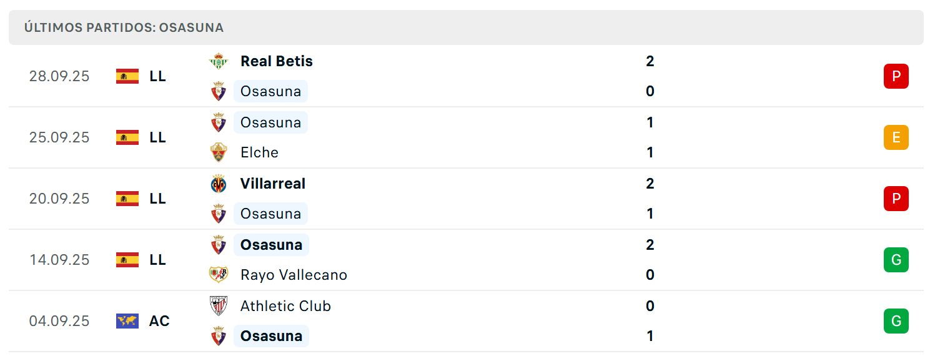Click the Villarreal yellow crest icon

(x=219, y=184)
